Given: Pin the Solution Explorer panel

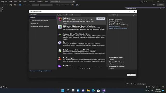Looking at the screenshot, I should (162, 9).
